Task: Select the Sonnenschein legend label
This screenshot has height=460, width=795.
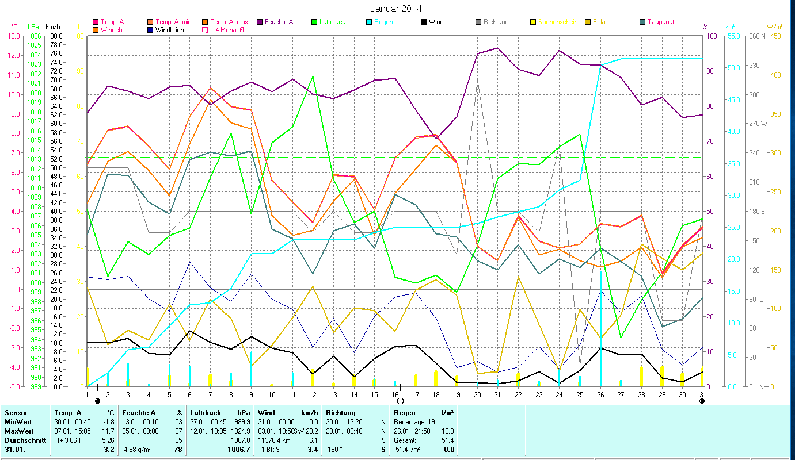Action: point(558,22)
